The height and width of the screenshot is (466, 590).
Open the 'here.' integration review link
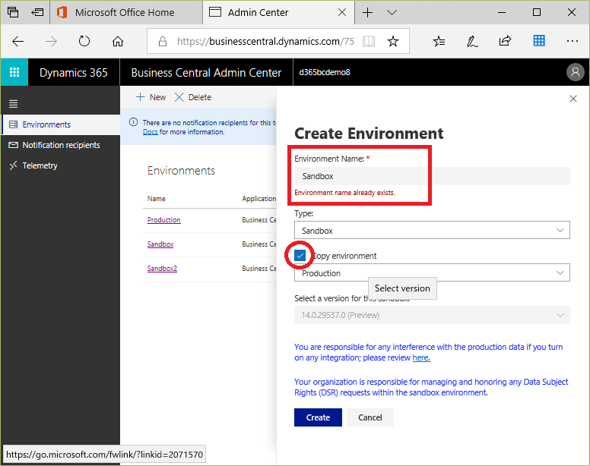421,358
